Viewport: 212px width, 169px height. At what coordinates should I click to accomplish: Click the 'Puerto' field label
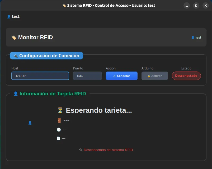point(78,68)
